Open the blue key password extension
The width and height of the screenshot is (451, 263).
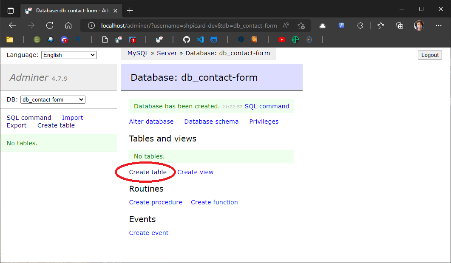click(x=341, y=25)
